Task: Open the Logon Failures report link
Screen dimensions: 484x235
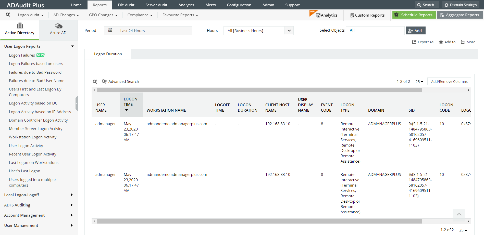Action: (22, 55)
